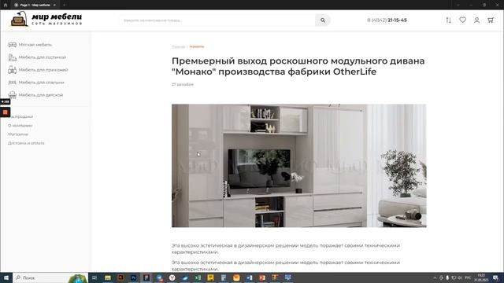Click the Главная breadcrumb link
The image size is (504, 283).
click(x=178, y=47)
